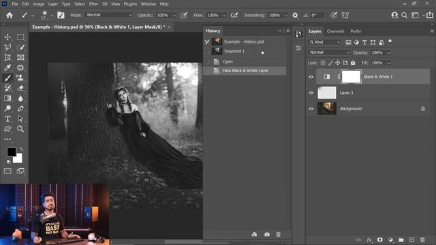The image size is (436, 245).
Task: Click the symmetry butterfly icon
Action: click(x=345, y=15)
